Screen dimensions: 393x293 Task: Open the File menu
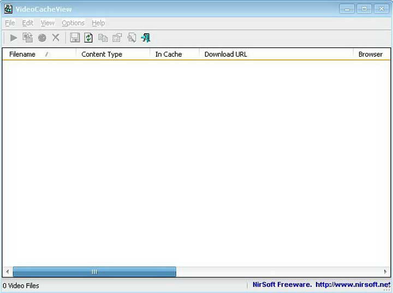(x=10, y=23)
